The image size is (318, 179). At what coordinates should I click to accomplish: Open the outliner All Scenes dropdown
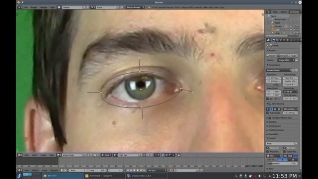295,12
